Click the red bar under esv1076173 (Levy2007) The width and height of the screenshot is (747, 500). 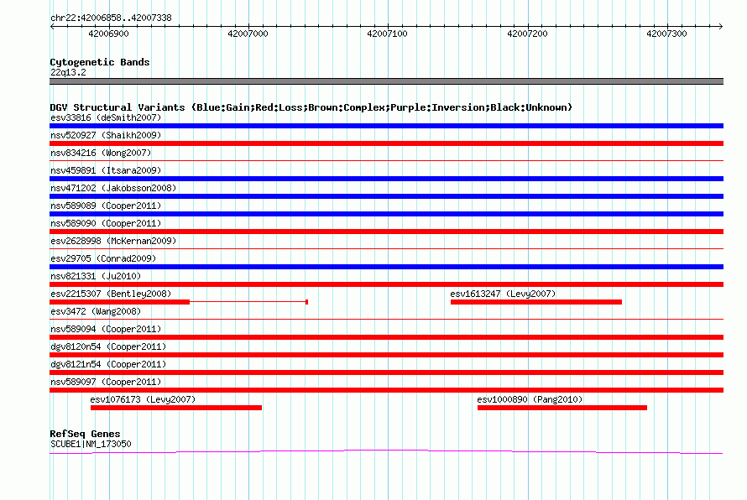[176, 408]
